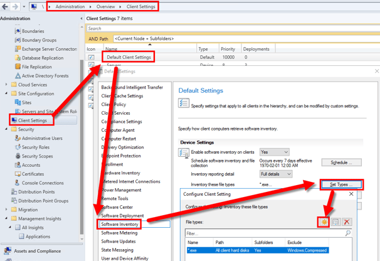Click the Security Scopes icon

18,156
